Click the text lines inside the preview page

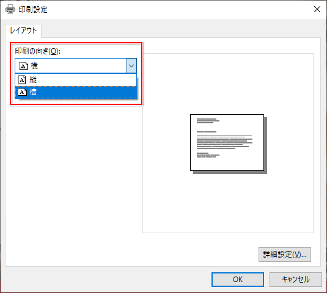pos(224,138)
